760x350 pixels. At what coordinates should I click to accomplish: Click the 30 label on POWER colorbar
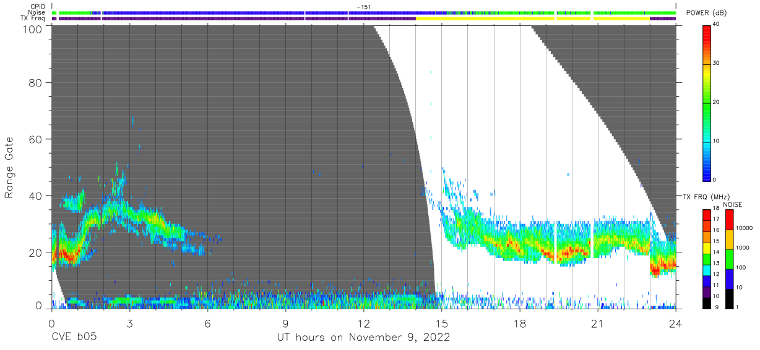pyautogui.click(x=717, y=64)
